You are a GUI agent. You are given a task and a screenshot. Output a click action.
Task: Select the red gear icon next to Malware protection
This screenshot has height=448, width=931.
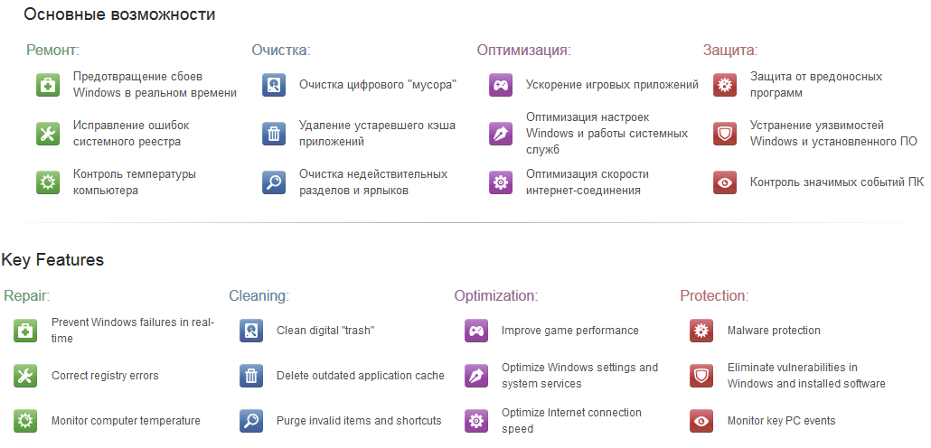click(x=701, y=331)
